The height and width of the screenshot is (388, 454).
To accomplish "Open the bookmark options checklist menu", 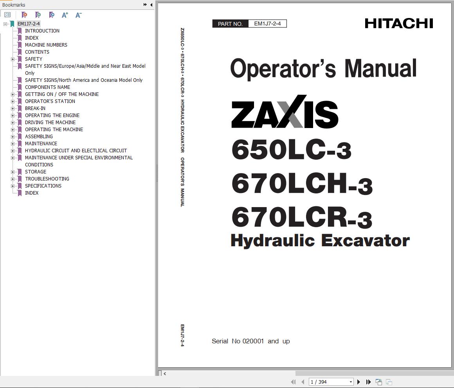I will [7, 15].
